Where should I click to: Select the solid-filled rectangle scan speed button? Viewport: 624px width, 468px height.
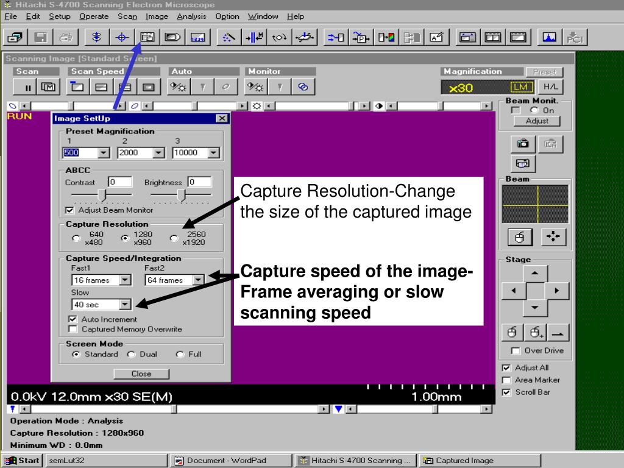coord(149,87)
